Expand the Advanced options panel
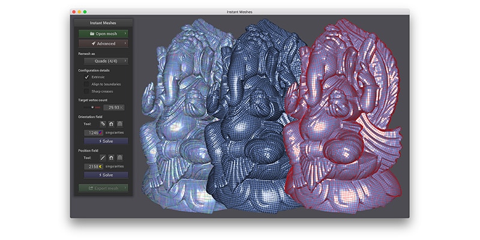Screen dimensions: 480x240 point(103,43)
